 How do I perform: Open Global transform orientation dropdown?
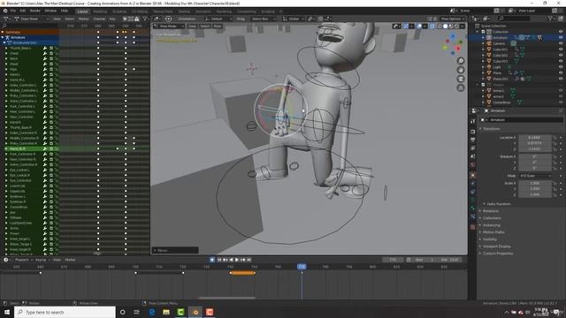[x=293, y=19]
